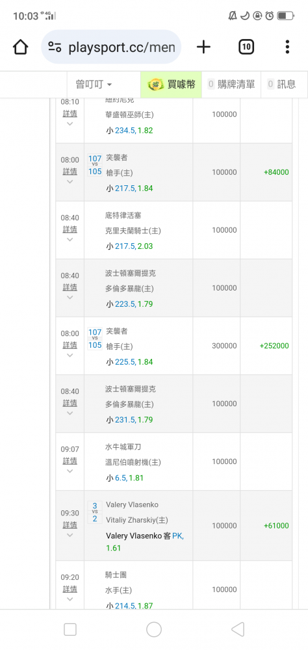Expand chevron under 08:40 克里夫蘭騎士 row
The image size is (308, 650).
70,239
